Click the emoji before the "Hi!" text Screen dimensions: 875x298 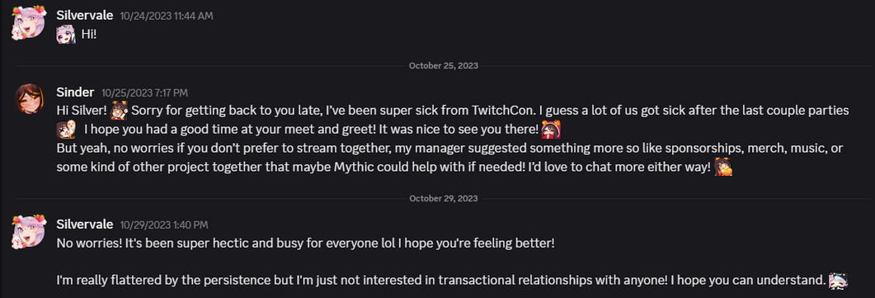(x=66, y=35)
